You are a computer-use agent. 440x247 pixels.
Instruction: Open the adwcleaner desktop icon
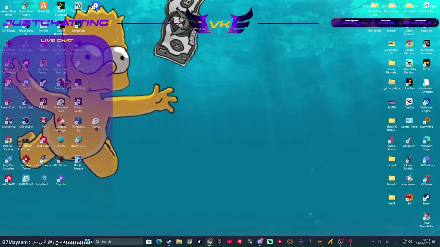coord(409,181)
